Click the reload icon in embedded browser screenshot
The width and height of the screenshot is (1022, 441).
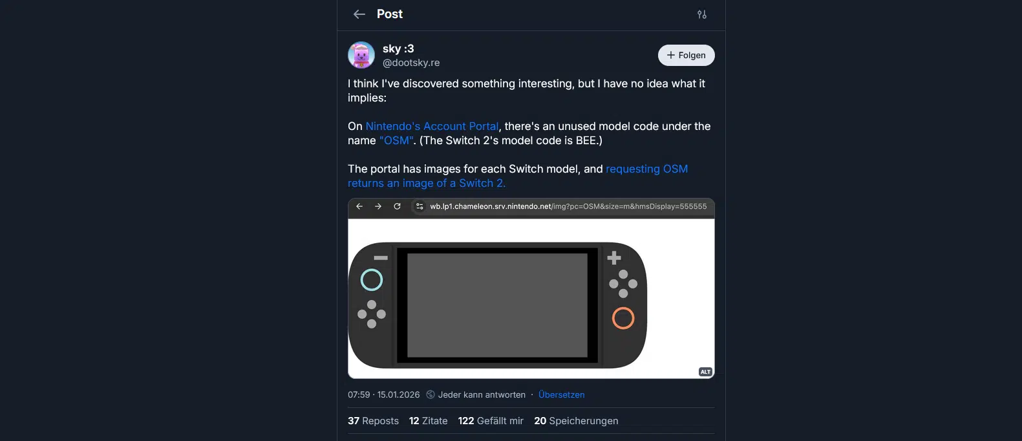click(x=397, y=206)
